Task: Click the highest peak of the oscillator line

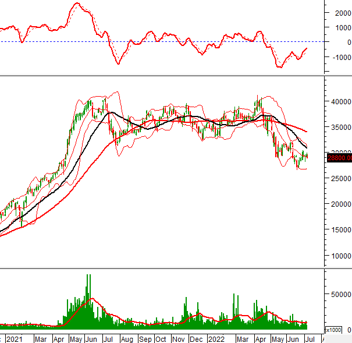Action: [x=76, y=4]
